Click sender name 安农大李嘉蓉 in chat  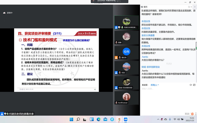point(148,35)
